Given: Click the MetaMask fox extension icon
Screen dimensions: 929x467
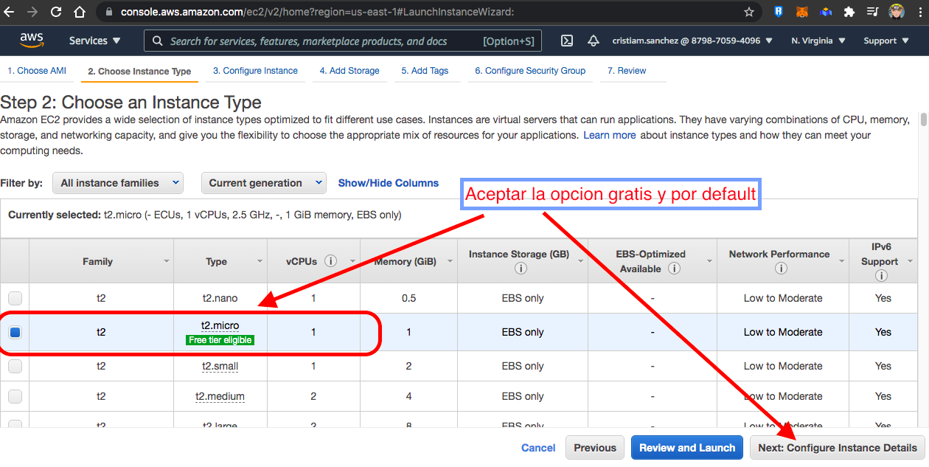Looking at the screenshot, I should tap(801, 12).
